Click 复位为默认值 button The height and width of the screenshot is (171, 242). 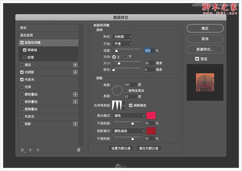(x=149, y=148)
